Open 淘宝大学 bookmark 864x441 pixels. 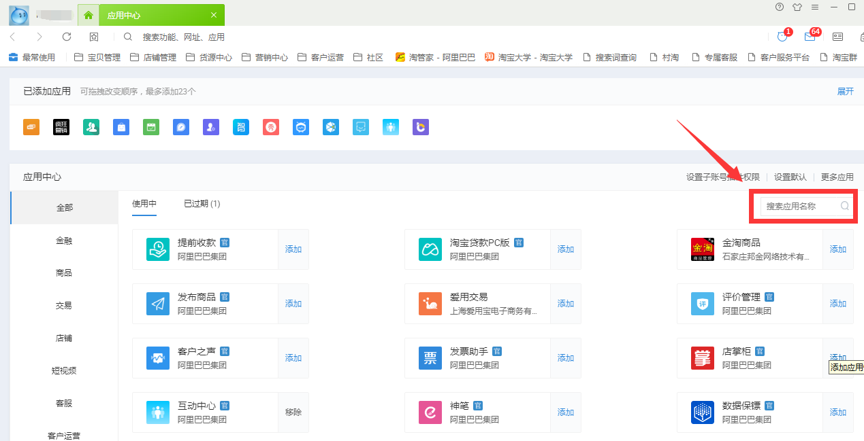click(x=529, y=58)
